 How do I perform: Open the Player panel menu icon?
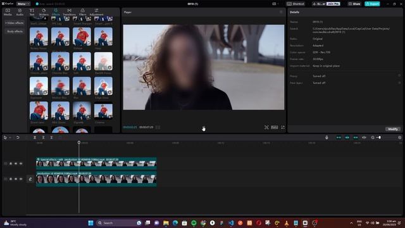(x=281, y=12)
